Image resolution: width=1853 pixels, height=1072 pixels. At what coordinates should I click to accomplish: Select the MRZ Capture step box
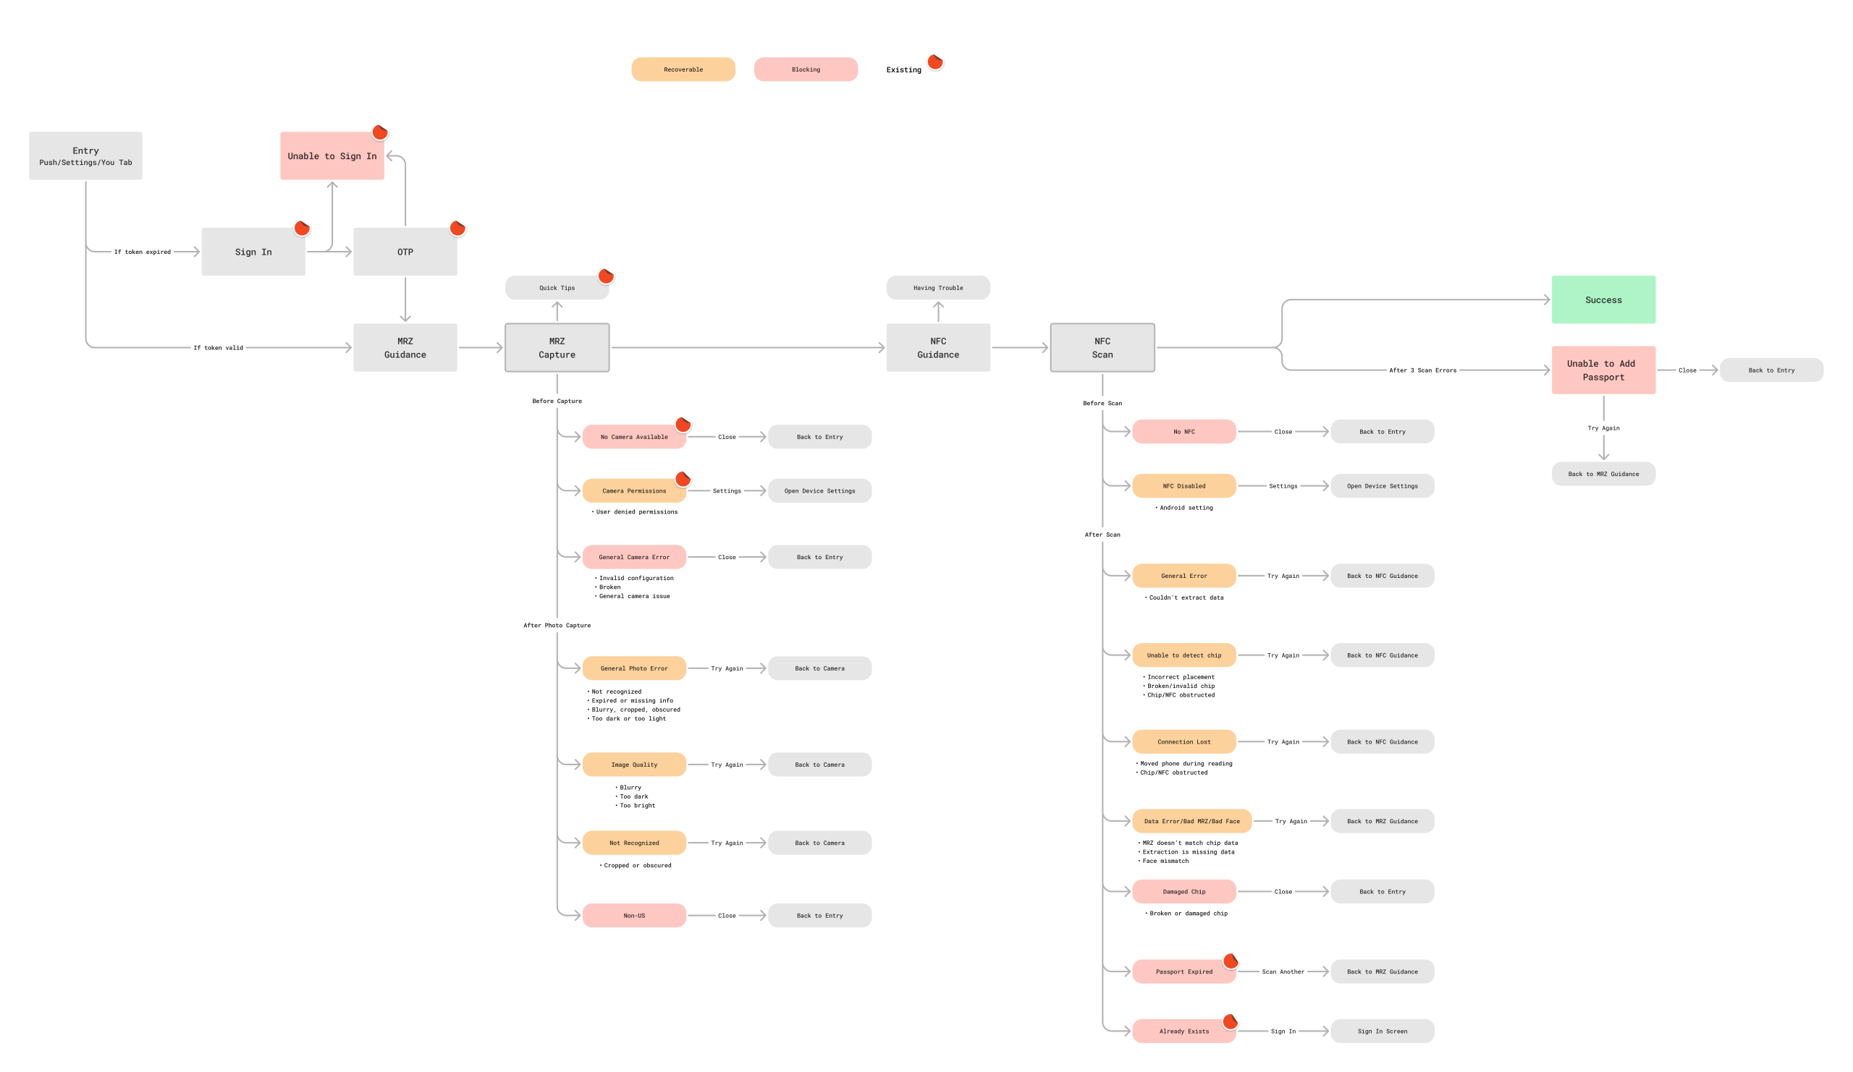click(557, 347)
